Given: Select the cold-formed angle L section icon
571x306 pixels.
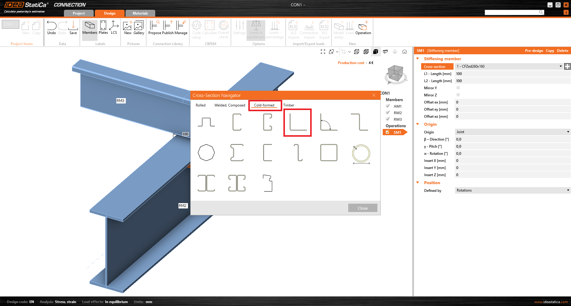Looking at the screenshot, I should (x=297, y=122).
